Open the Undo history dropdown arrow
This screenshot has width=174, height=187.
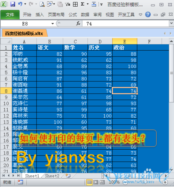click(25, 4)
